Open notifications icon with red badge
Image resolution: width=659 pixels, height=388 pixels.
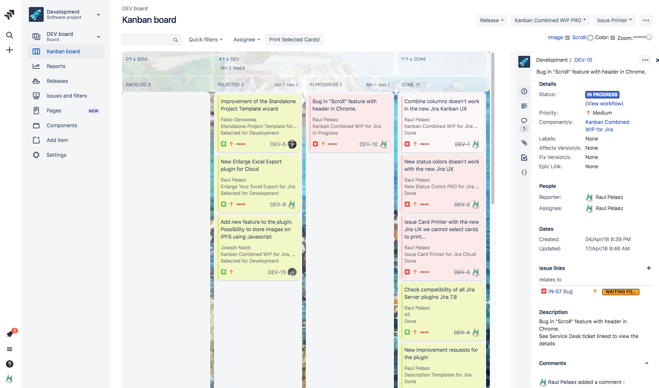(10, 334)
